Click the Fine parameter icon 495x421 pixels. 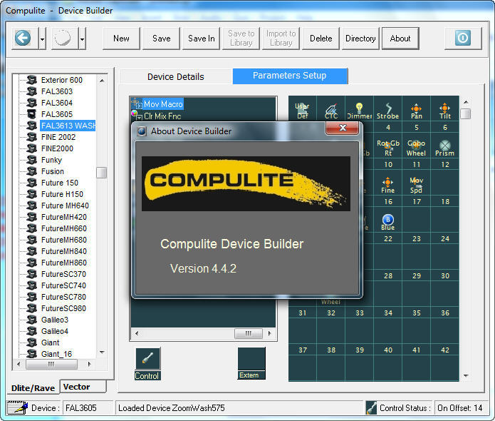tap(388, 182)
